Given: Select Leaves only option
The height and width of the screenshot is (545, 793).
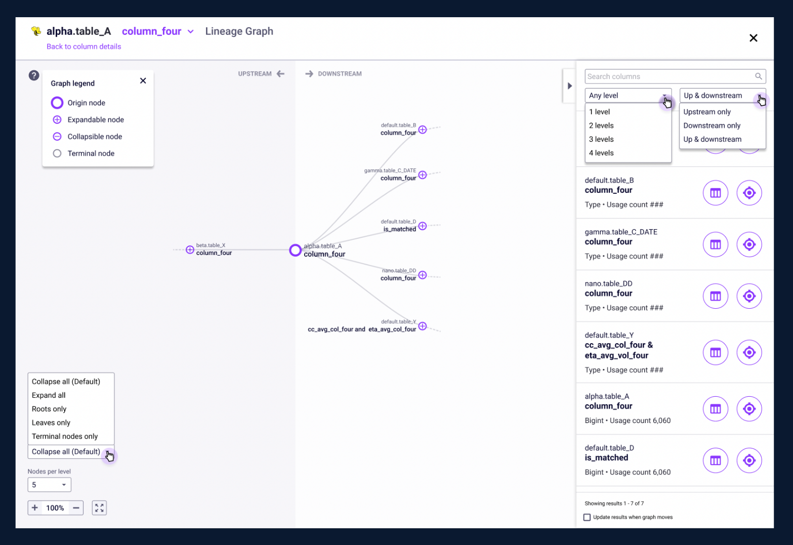Looking at the screenshot, I should click(x=71, y=423).
